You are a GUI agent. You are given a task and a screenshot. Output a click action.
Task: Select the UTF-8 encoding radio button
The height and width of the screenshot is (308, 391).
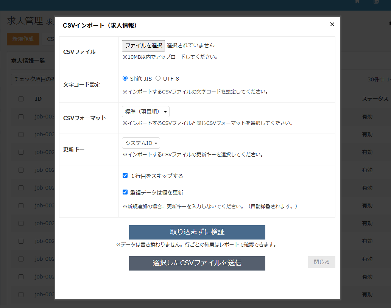(x=158, y=78)
